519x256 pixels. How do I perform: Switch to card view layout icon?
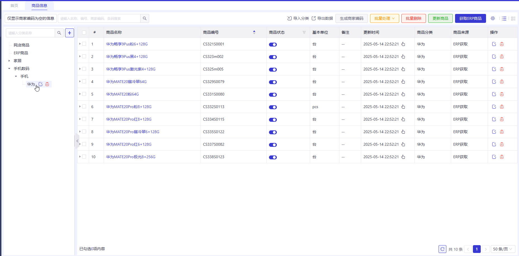click(x=513, y=18)
